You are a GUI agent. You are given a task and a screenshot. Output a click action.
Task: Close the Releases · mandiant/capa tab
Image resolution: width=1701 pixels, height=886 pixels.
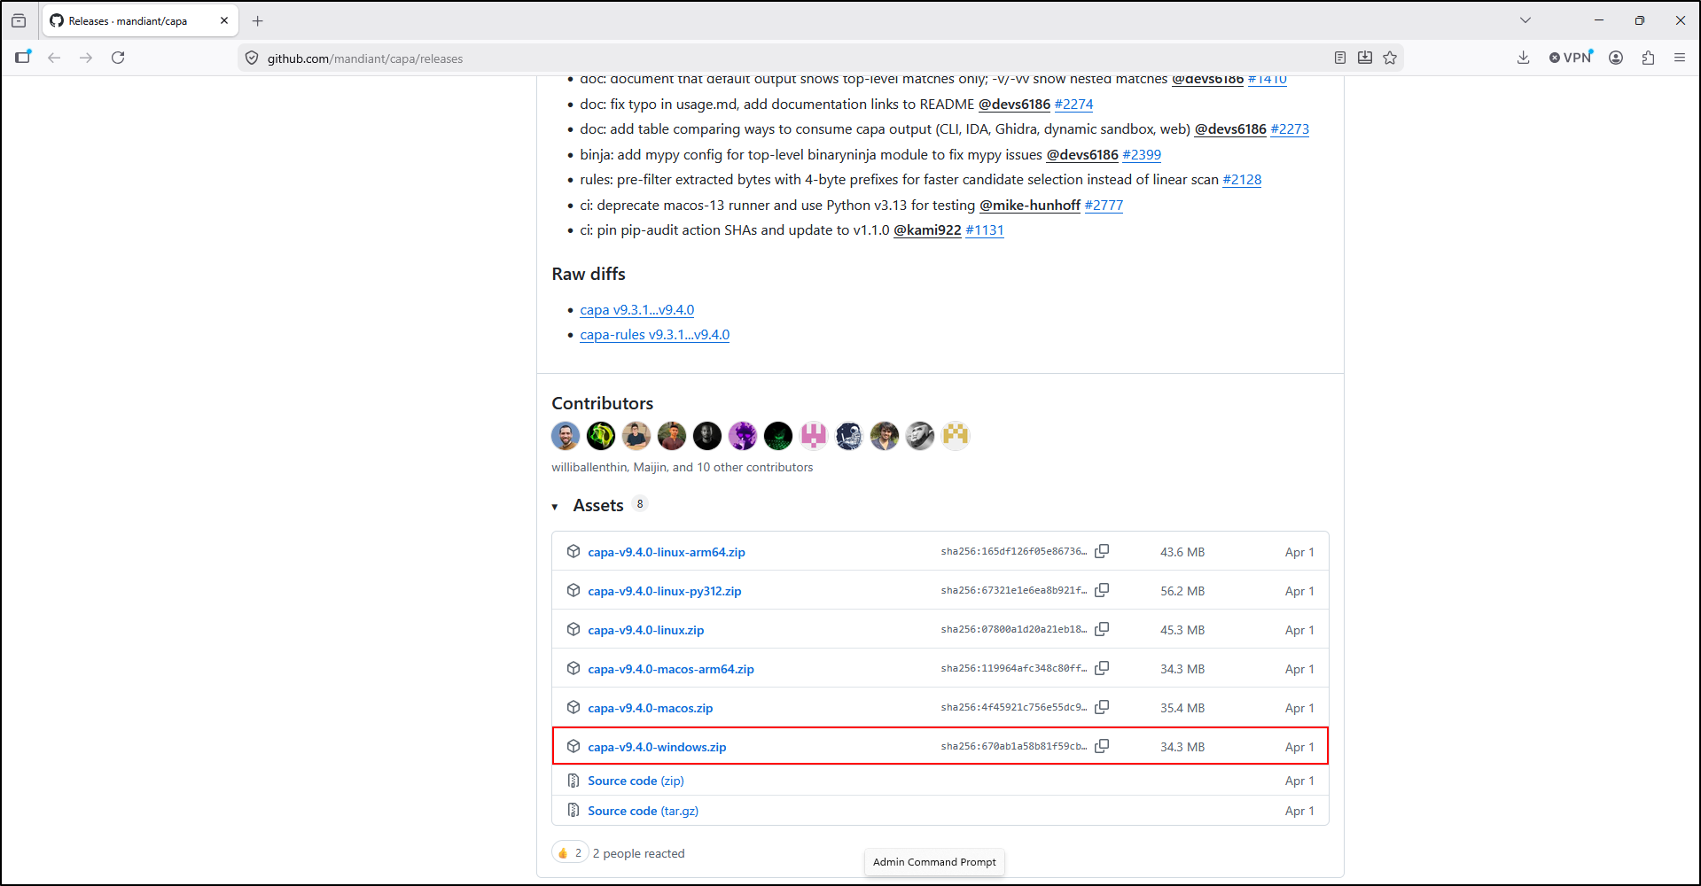pyautogui.click(x=224, y=20)
